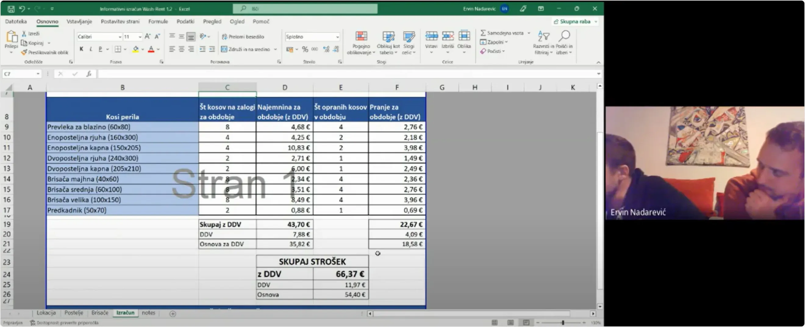Align text to bottom of cell
Image resolution: width=805 pixels, height=327 pixels.
191,36
